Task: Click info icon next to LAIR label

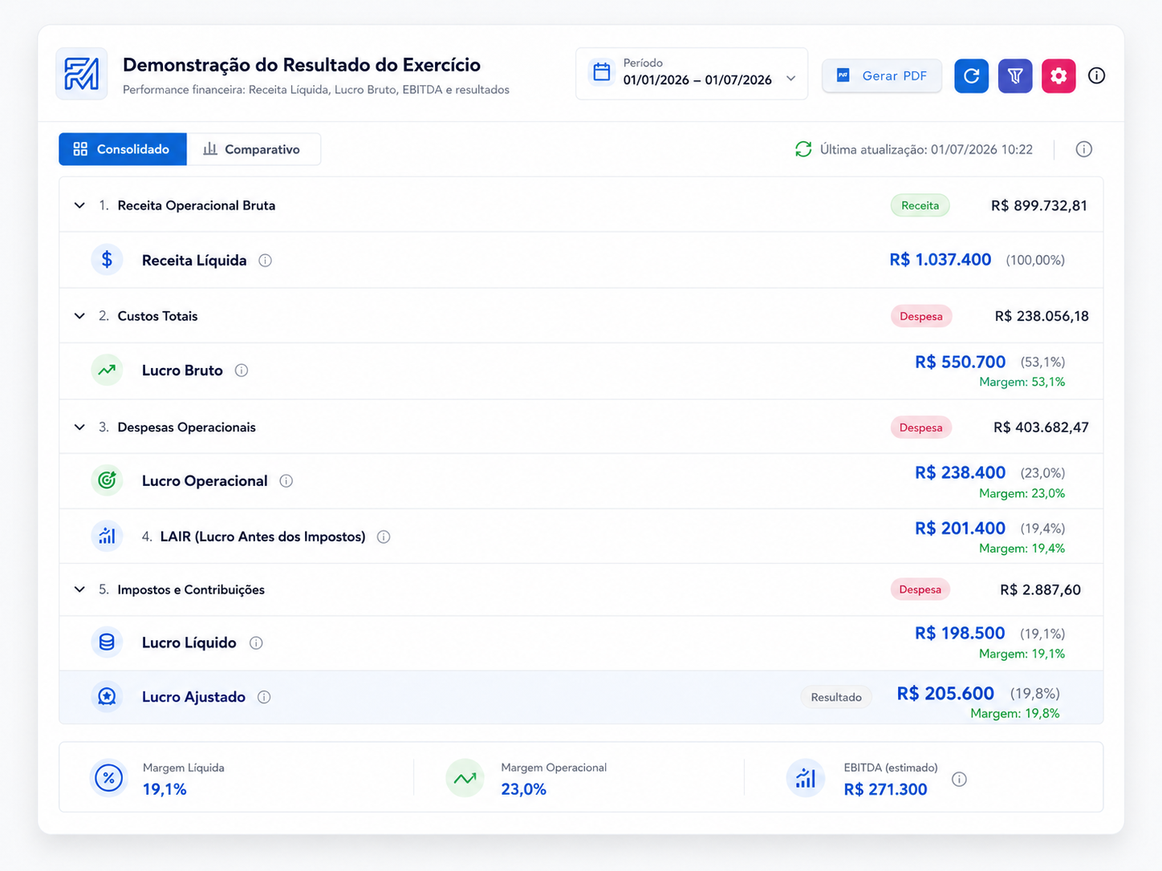Action: pyautogui.click(x=384, y=537)
